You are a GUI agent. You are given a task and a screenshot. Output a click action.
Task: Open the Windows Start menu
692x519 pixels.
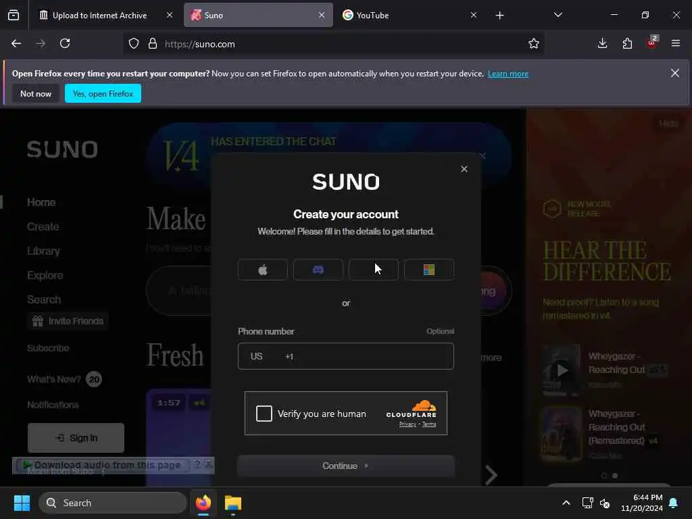22,503
